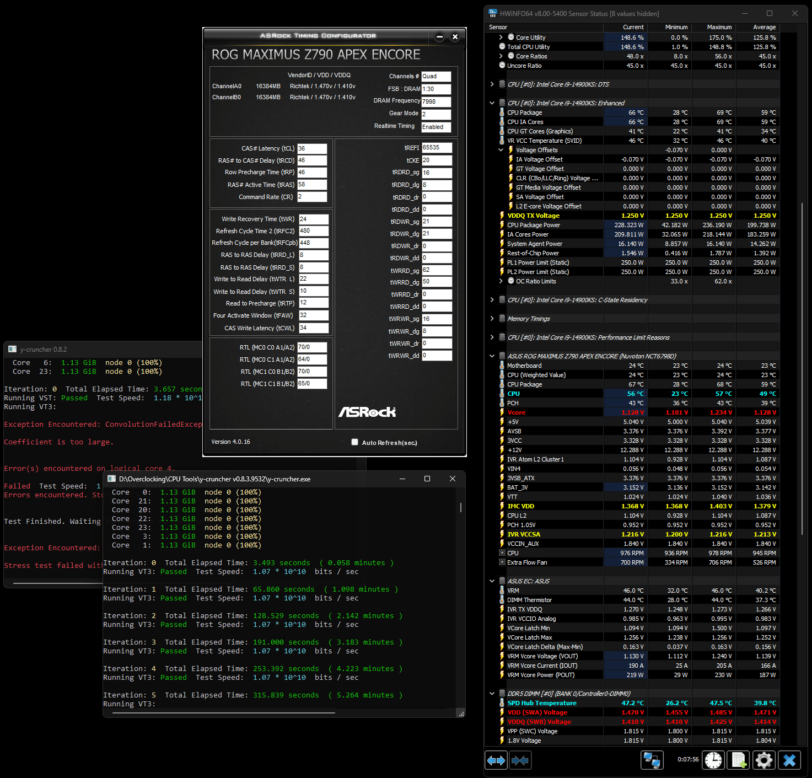The image size is (812, 778).
Task: Click the fan icon beside Extra Flow Fan
Action: pyautogui.click(x=502, y=562)
